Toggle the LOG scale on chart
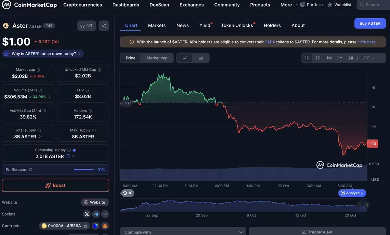 (365, 58)
